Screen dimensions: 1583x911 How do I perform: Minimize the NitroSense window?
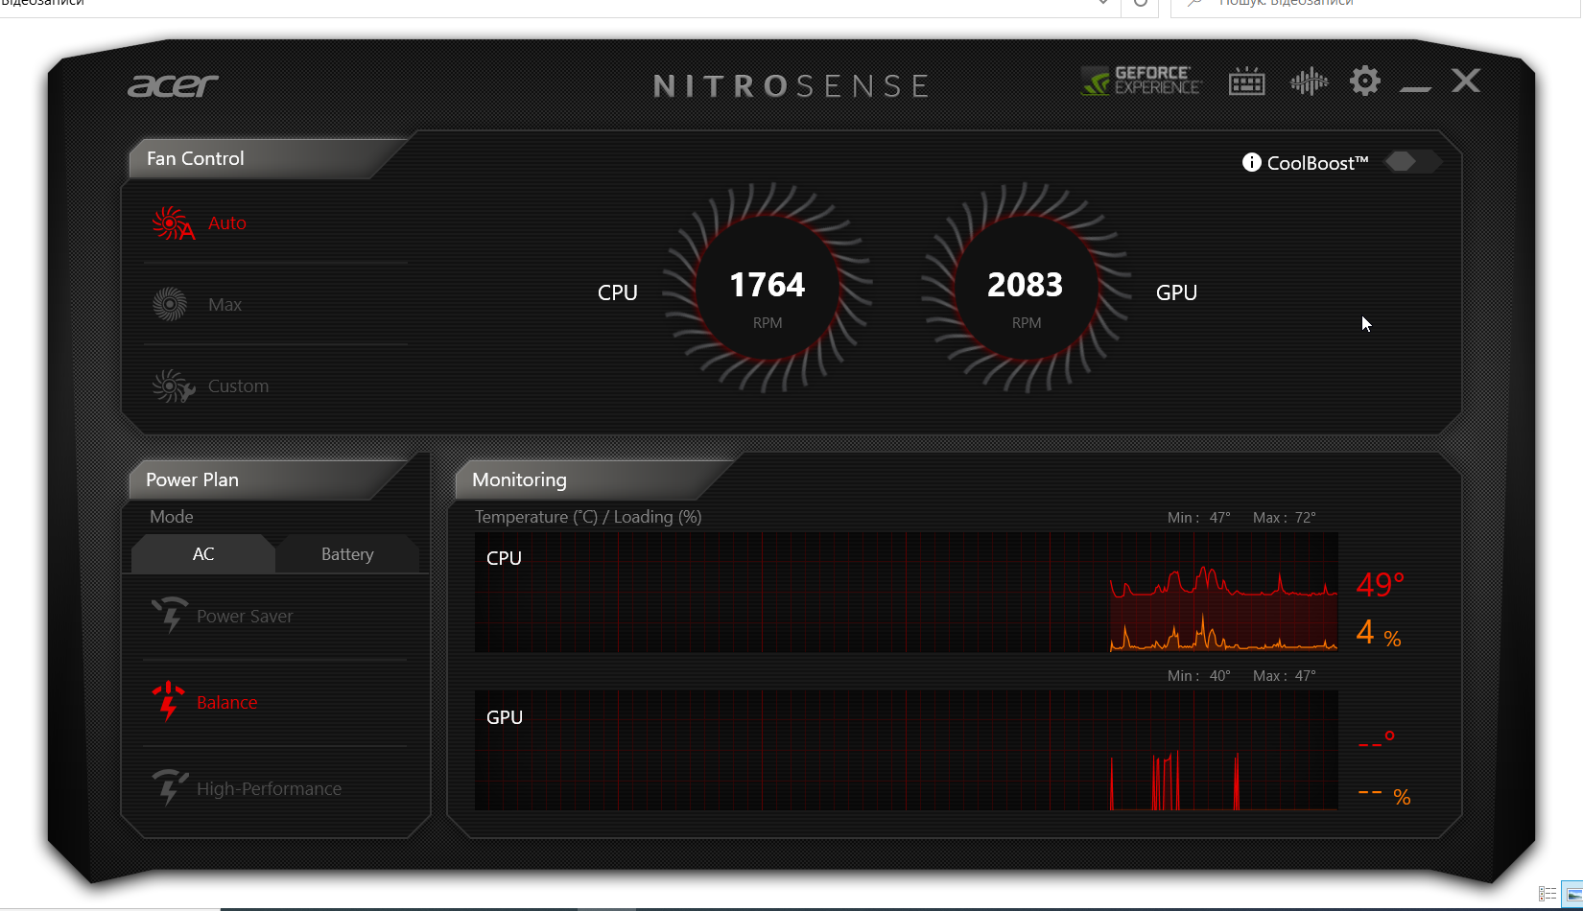click(1415, 88)
